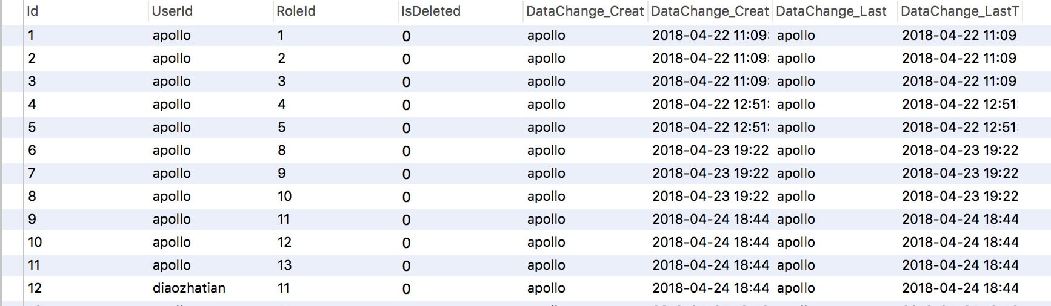Click the Id cell with value 12
The image size is (1051, 306).
pos(35,288)
